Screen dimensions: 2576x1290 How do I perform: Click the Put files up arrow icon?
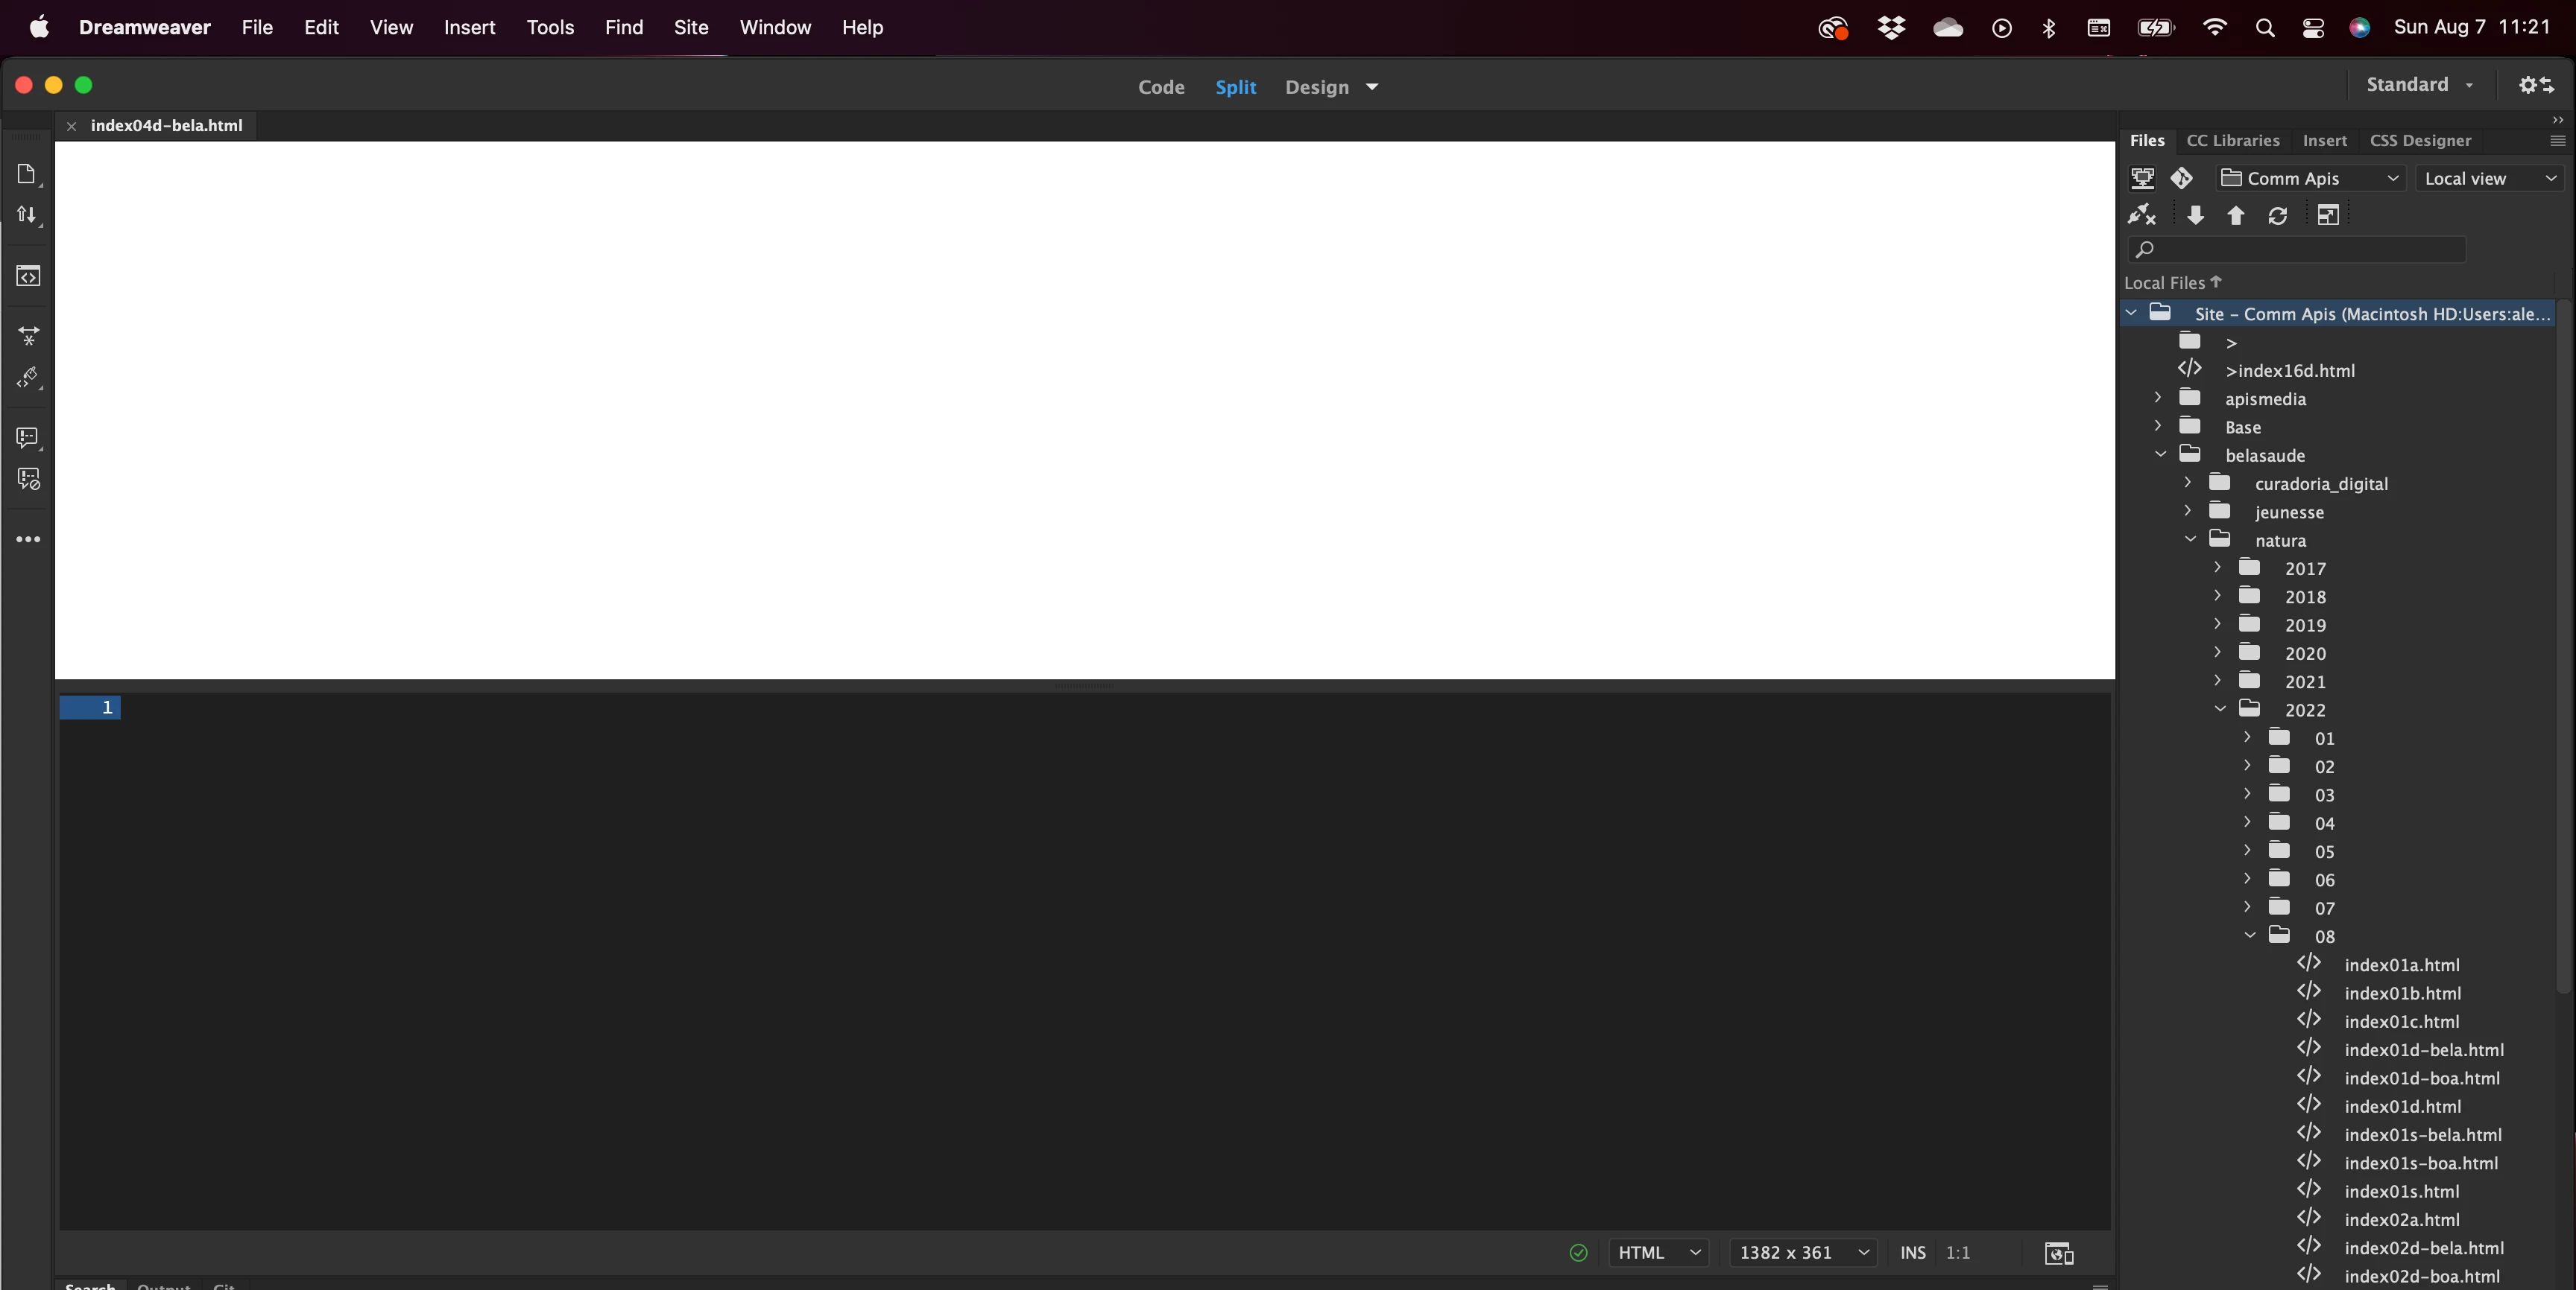tap(2236, 216)
